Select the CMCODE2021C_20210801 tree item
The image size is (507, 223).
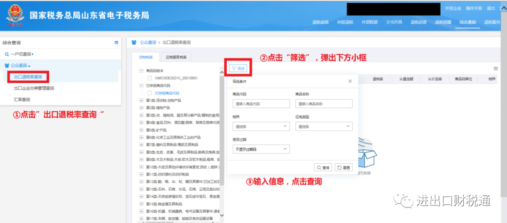point(176,78)
